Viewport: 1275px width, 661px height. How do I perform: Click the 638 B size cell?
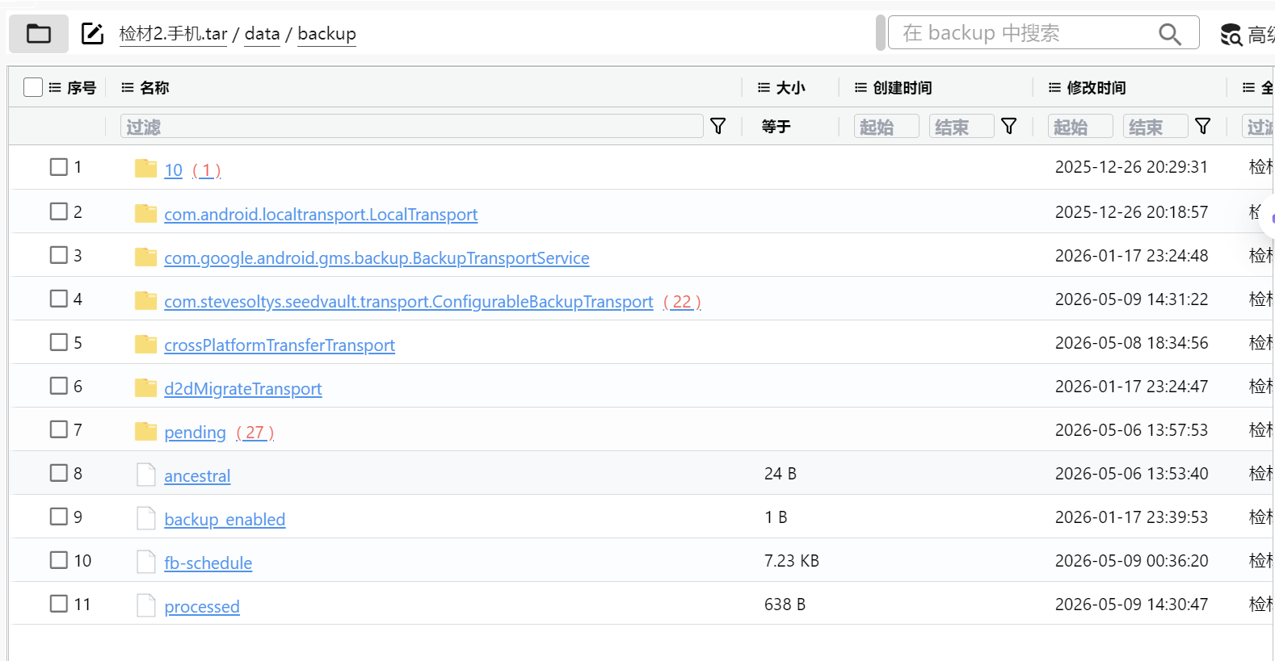[785, 605]
